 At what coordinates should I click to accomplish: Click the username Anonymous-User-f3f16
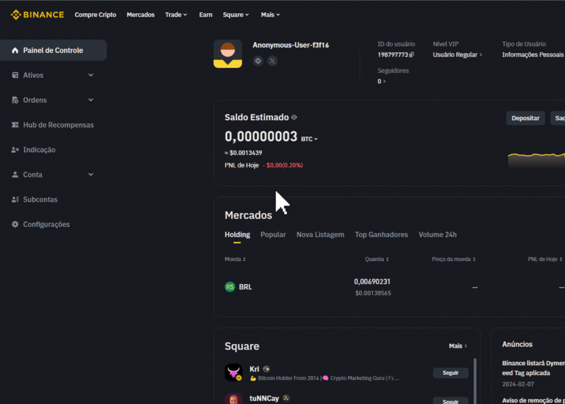[290, 45]
